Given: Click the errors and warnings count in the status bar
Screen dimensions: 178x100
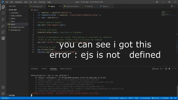Looking at the screenshot, I should click(5, 98).
